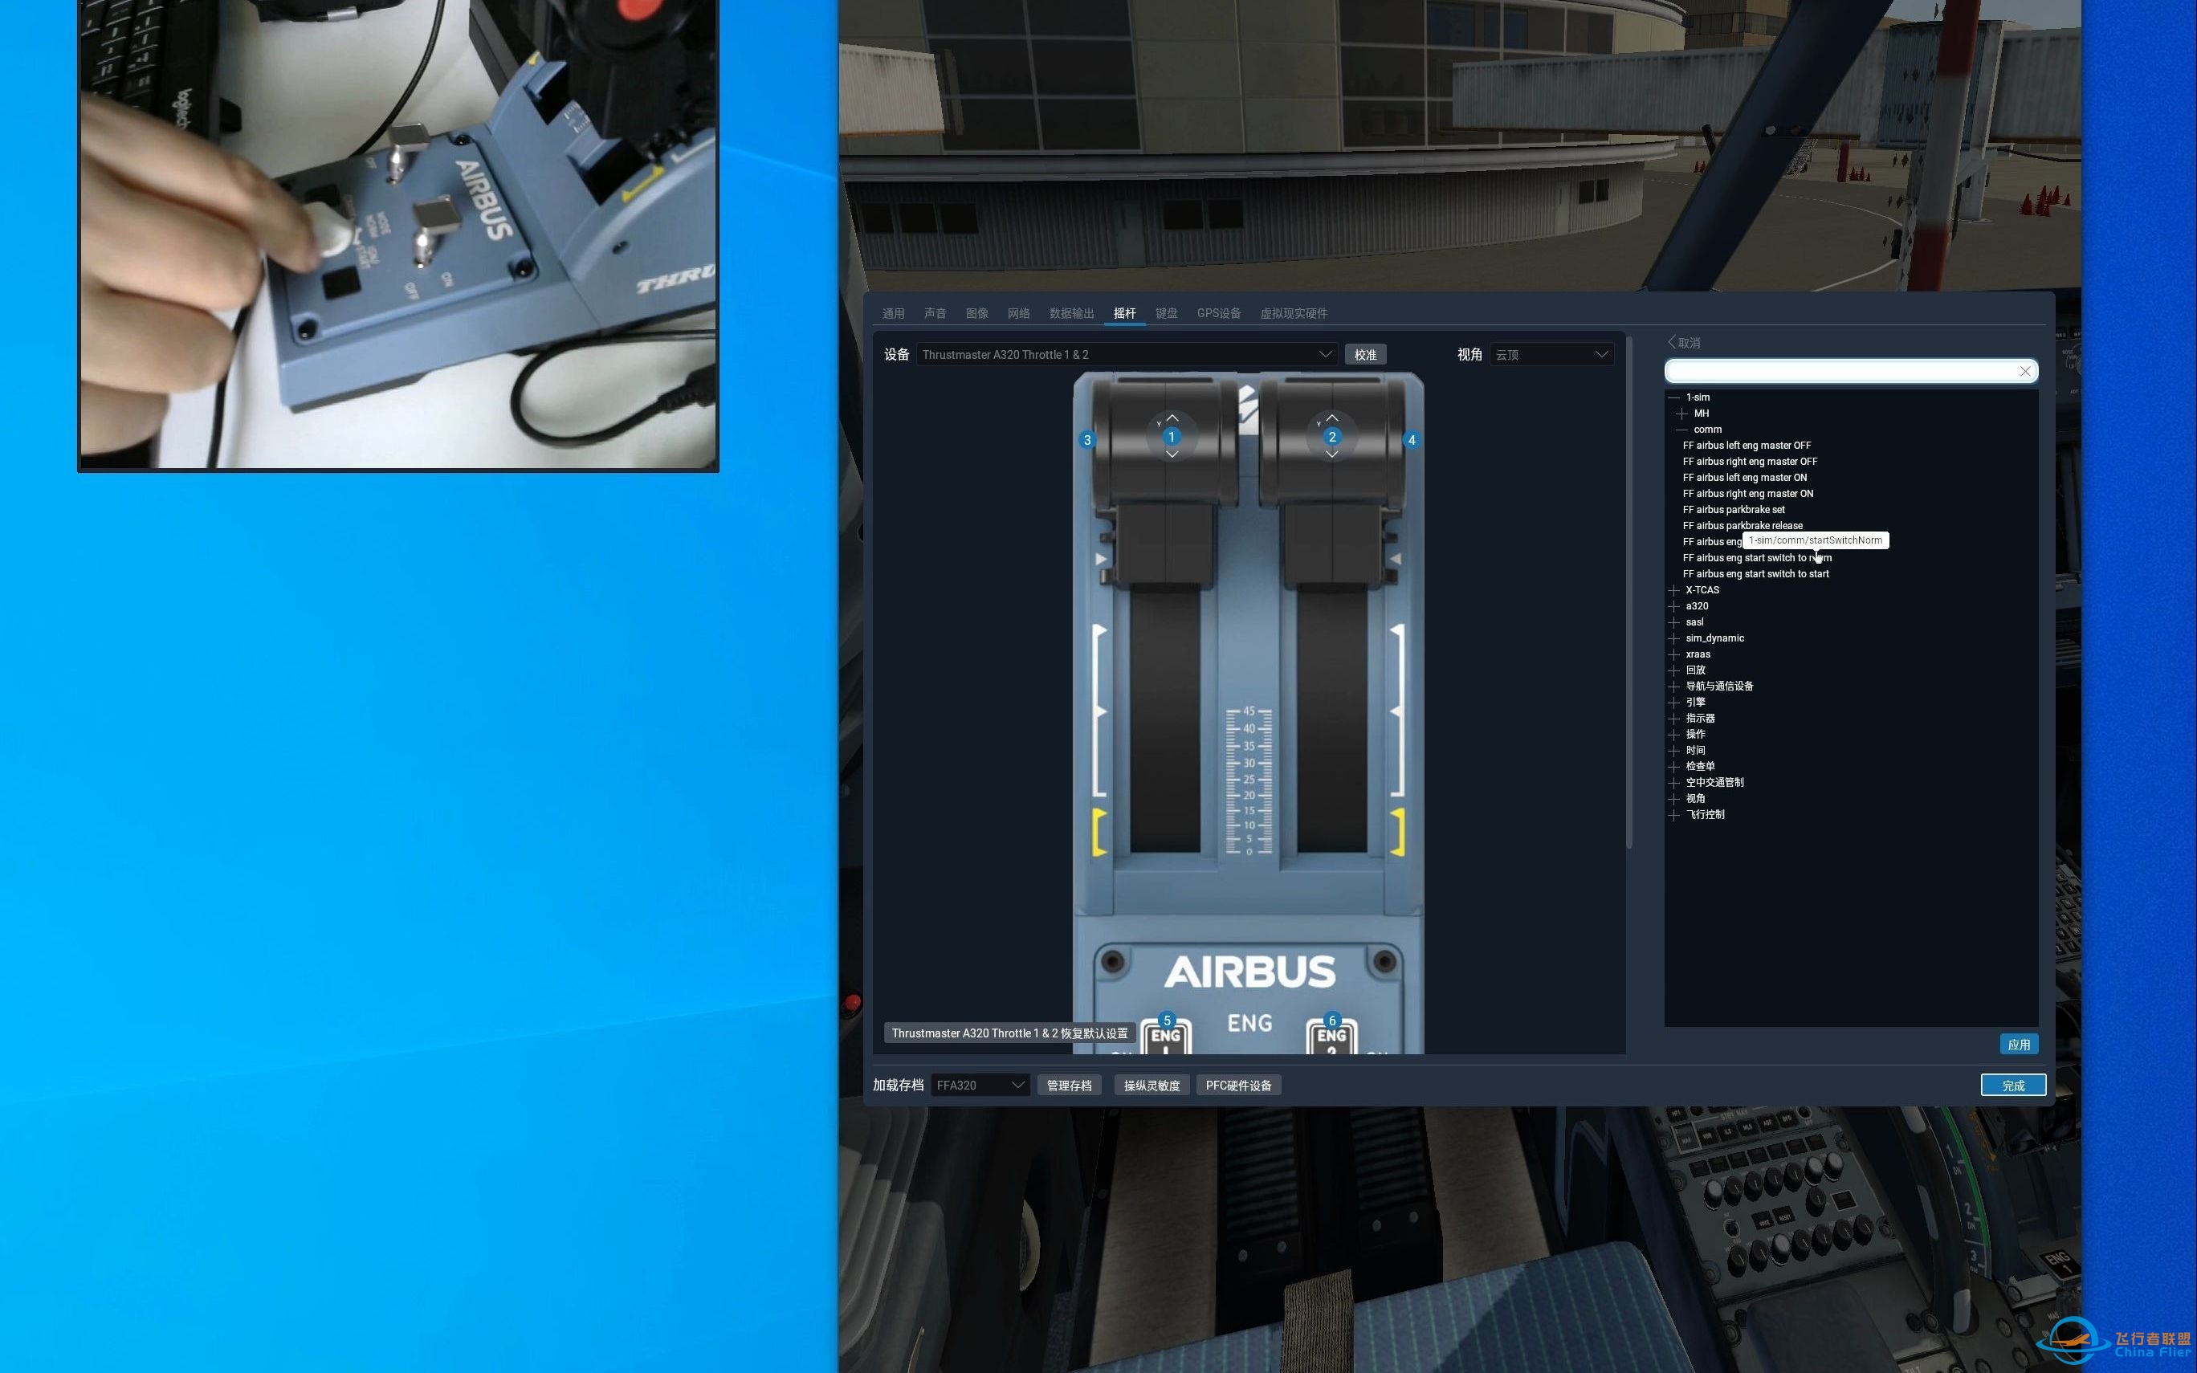
Task: Click button marker 4 on right throttle
Action: coord(1411,441)
